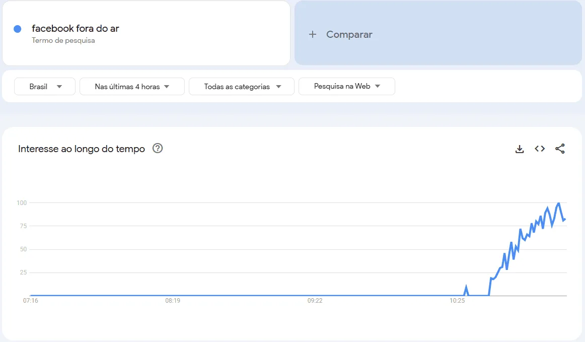
Task: Open the Pesquisa na Web search type dropdown
Action: point(347,86)
